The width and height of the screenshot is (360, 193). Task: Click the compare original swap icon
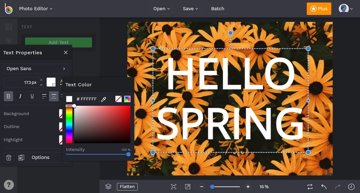click(310, 187)
